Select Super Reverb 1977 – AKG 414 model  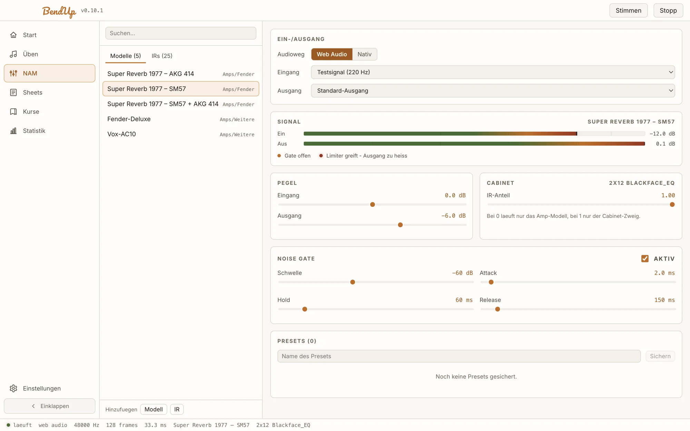181,74
